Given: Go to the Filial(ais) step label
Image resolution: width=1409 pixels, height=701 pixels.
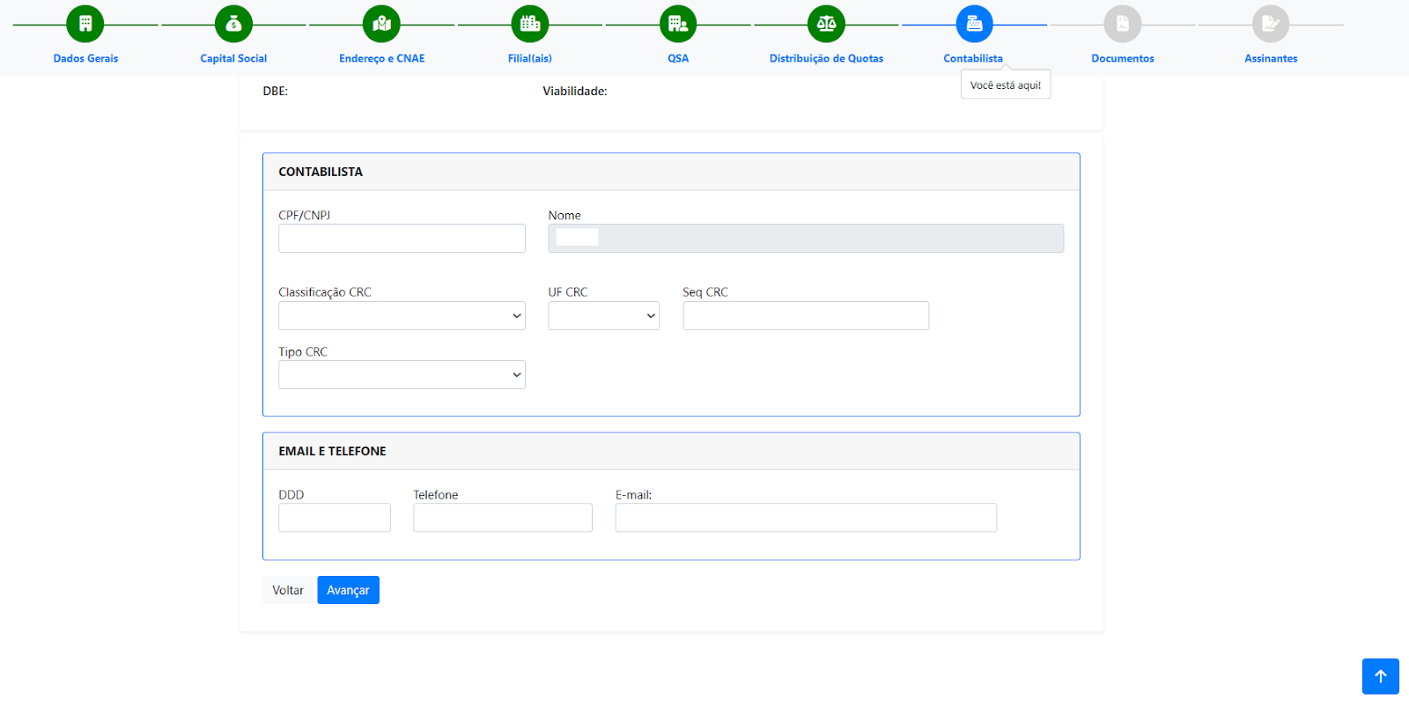Looking at the screenshot, I should pyautogui.click(x=530, y=58).
